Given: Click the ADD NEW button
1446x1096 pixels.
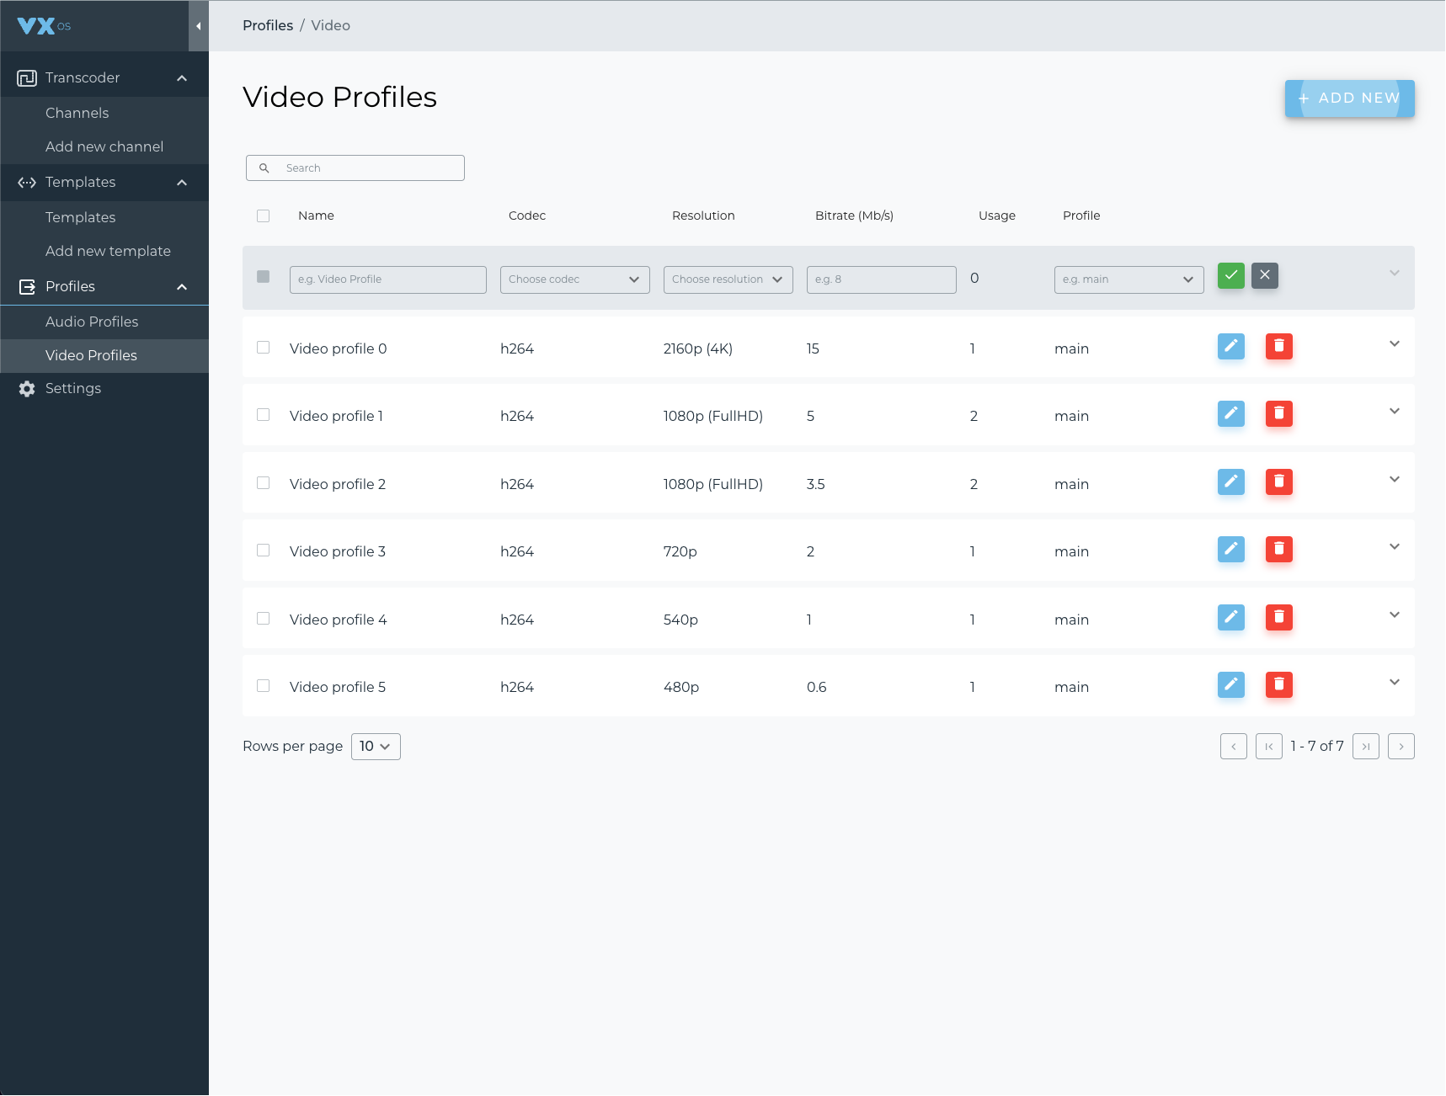Looking at the screenshot, I should click(x=1350, y=98).
